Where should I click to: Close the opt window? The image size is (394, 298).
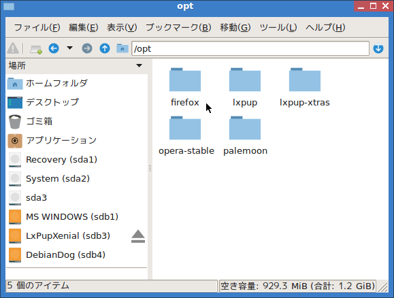[x=385, y=6]
